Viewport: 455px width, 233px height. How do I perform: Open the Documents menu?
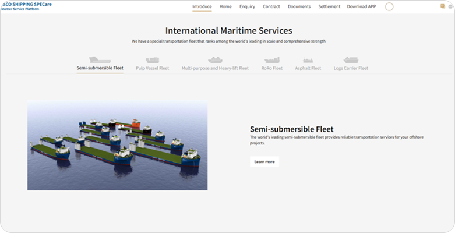pos(299,7)
